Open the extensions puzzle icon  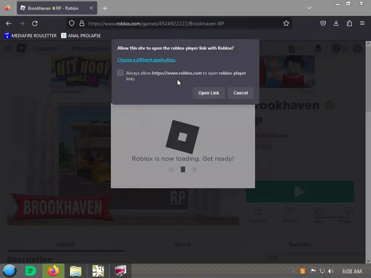349,23
